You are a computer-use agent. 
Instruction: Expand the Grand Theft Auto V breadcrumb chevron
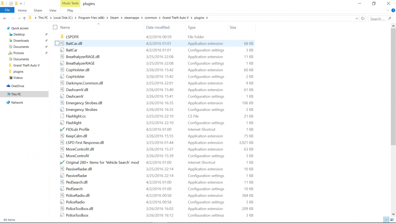pyautogui.click(x=191, y=18)
